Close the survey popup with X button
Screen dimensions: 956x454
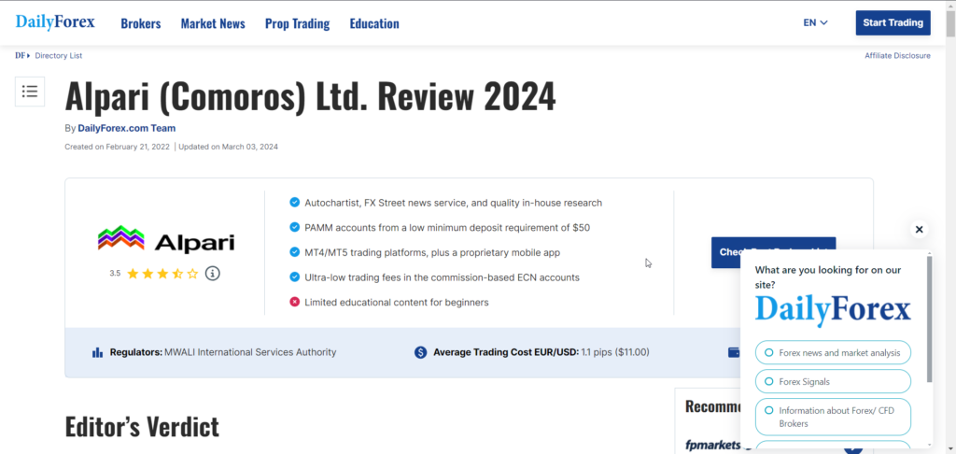(x=920, y=230)
